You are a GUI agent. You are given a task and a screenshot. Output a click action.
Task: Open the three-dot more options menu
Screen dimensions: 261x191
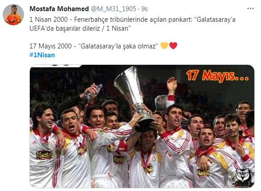(250, 8)
